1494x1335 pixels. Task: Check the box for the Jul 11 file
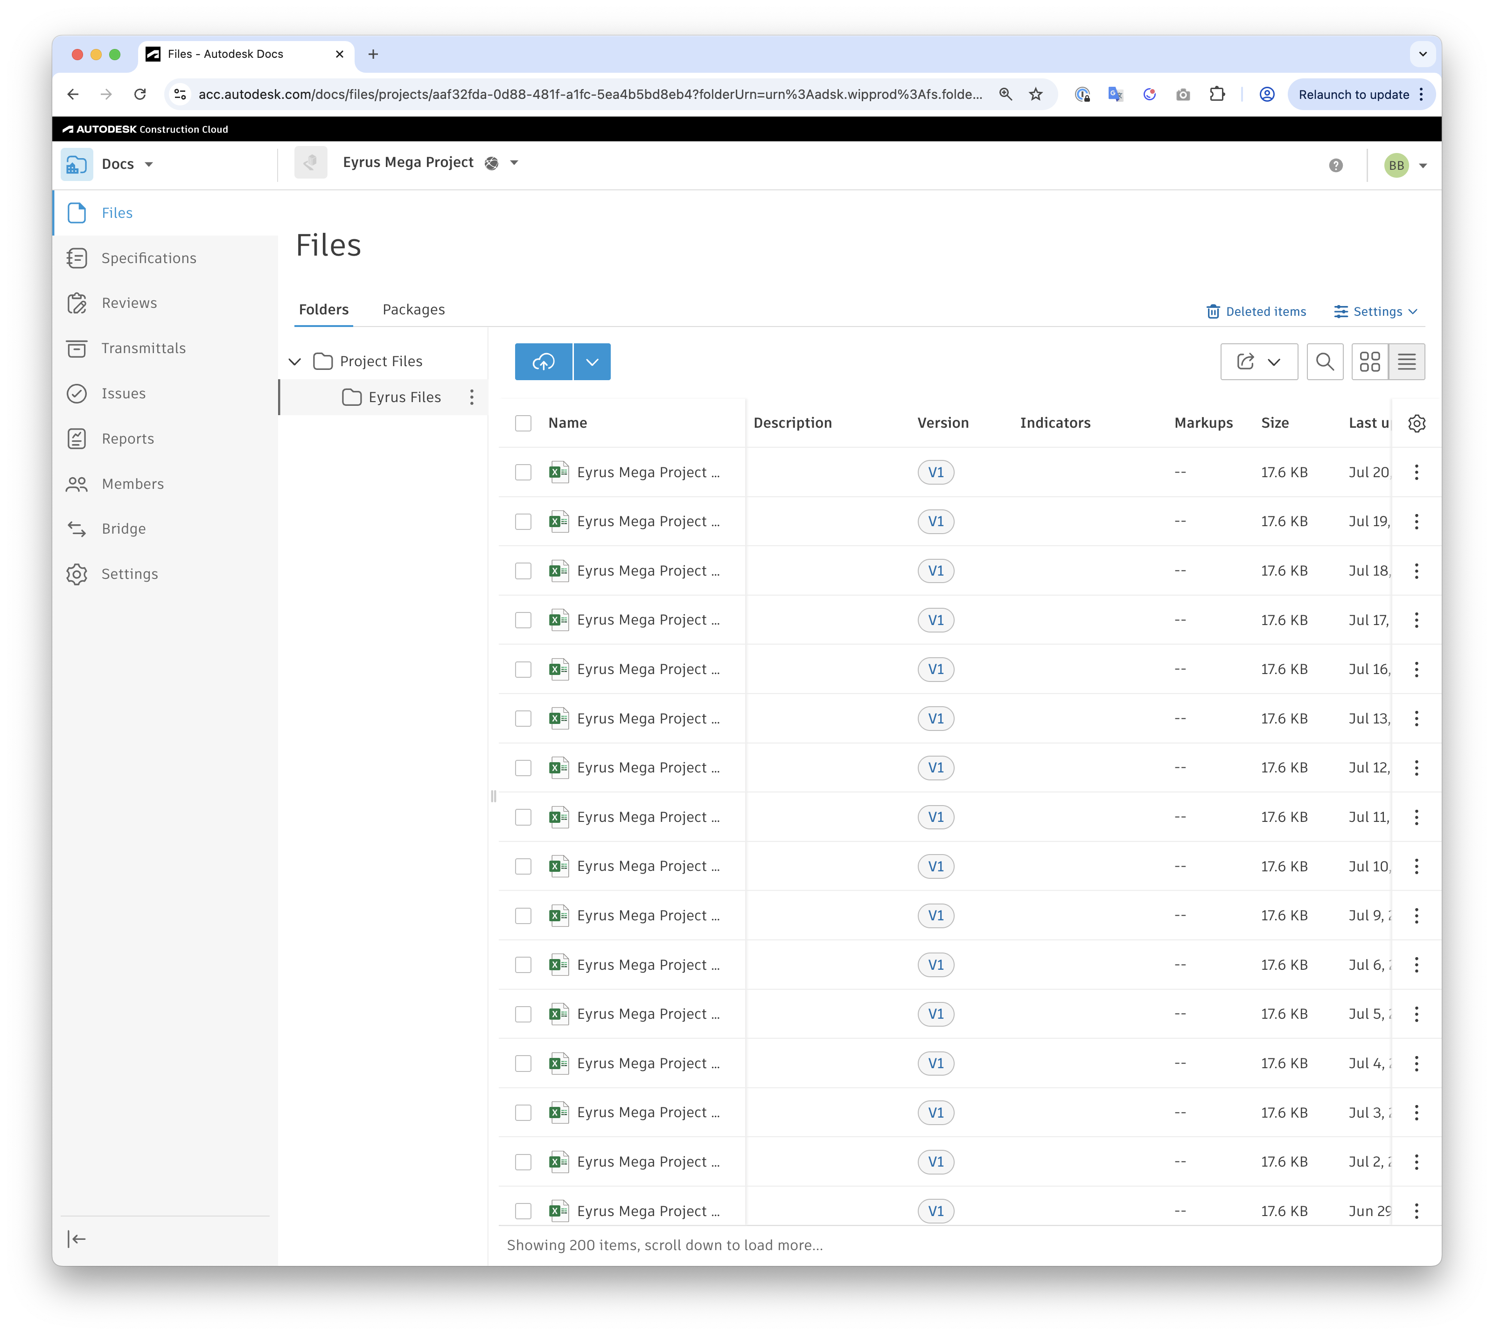coord(523,817)
